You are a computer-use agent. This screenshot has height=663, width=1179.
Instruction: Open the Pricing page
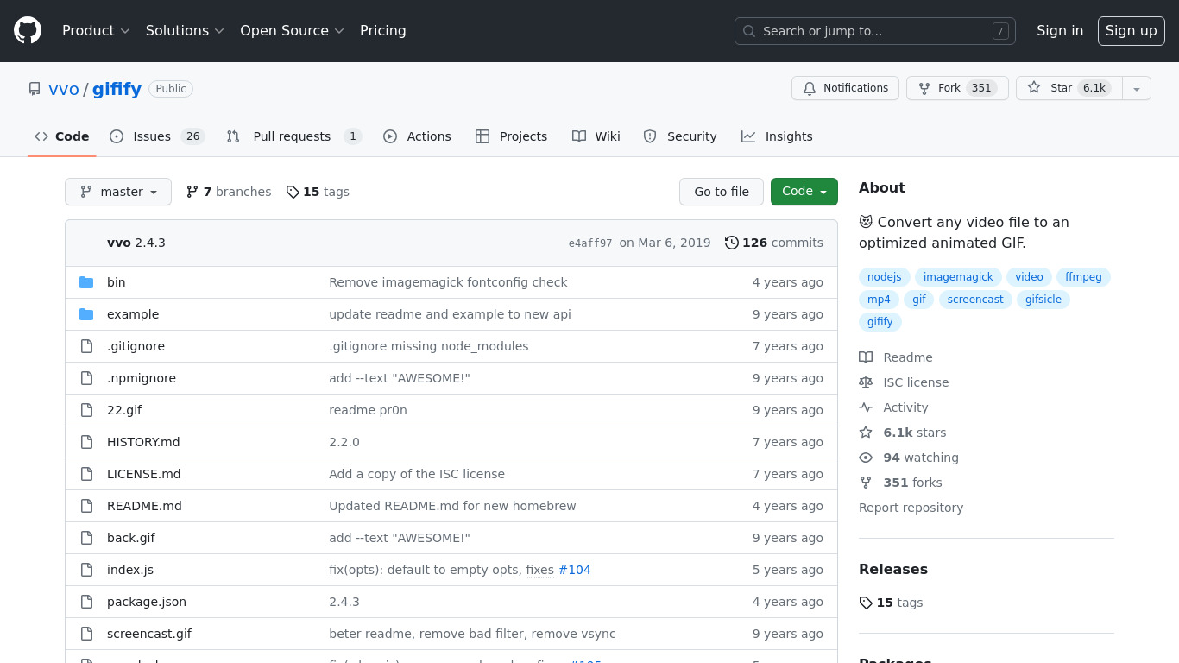point(383,30)
